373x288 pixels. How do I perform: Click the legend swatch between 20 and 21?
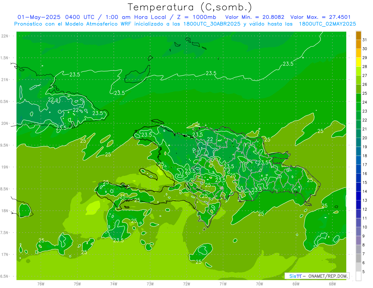(x=358, y=133)
